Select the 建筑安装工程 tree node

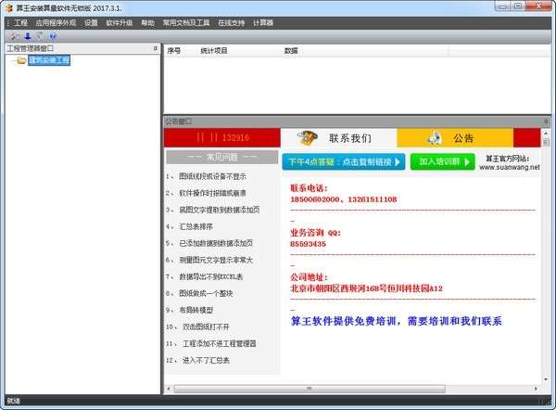49,60
